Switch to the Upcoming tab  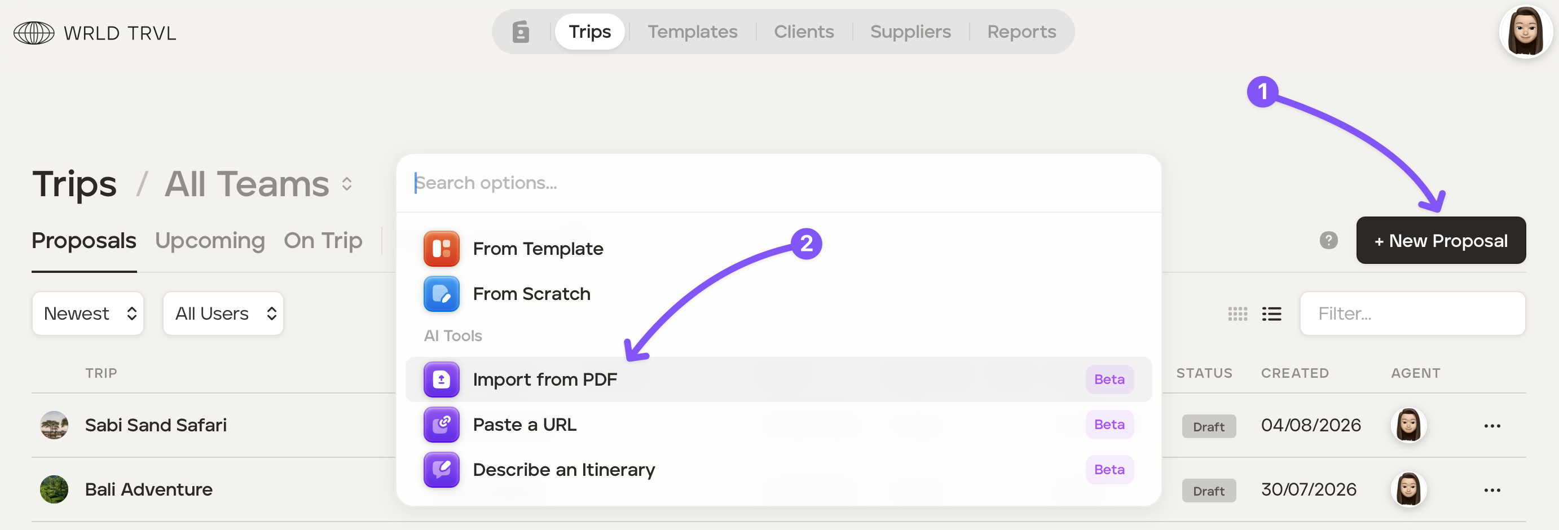[210, 240]
